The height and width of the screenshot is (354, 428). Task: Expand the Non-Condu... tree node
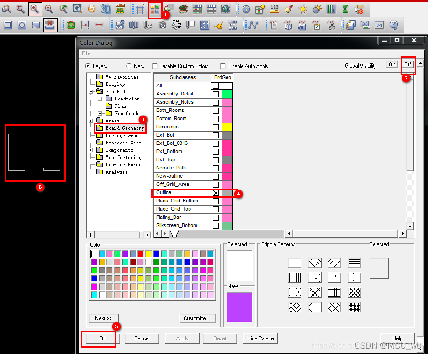100,113
